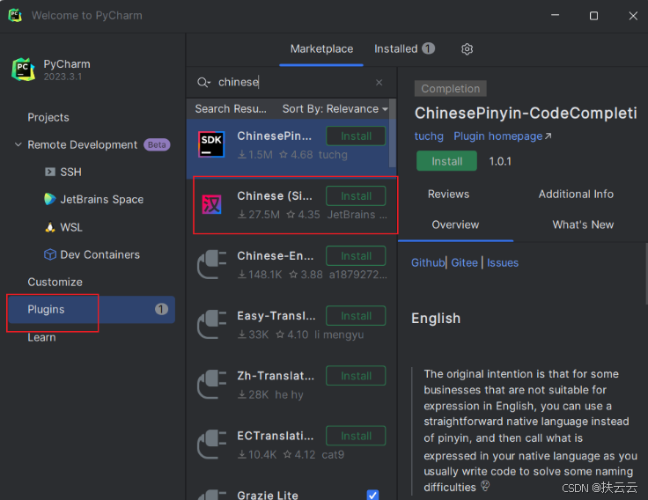Click the ECTranslation plugin plug icon
648x500 pixels.
coord(211,445)
